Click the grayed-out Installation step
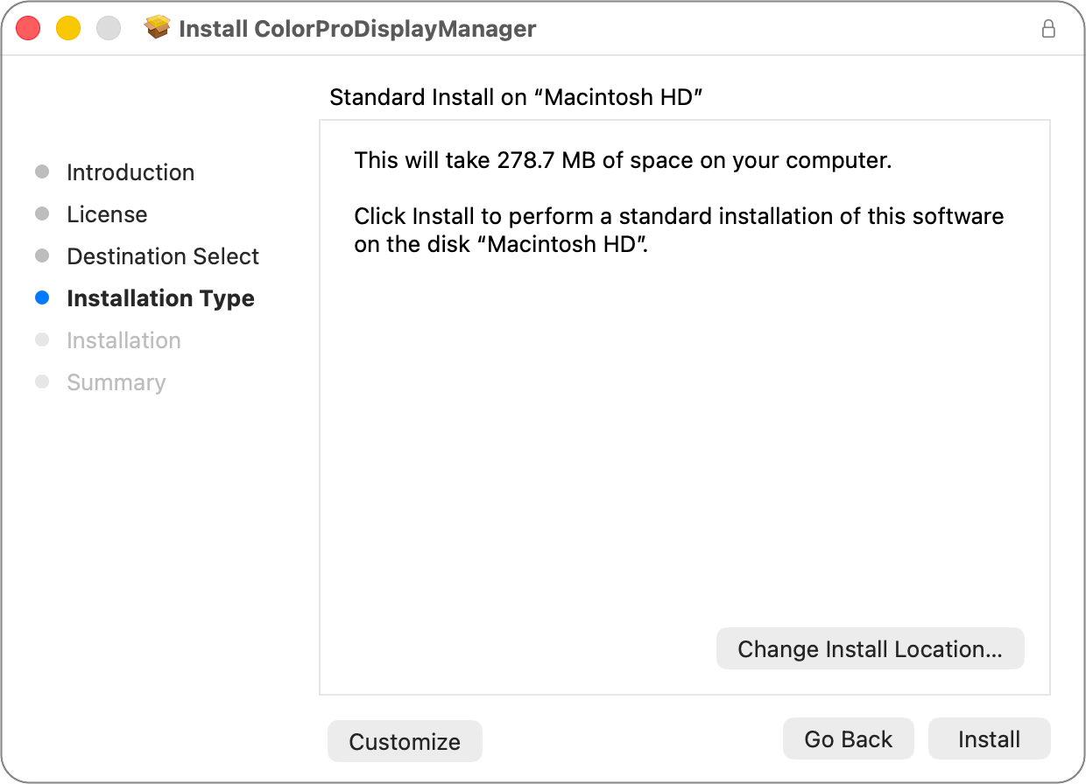Screen dimensions: 1086x784 [x=123, y=339]
